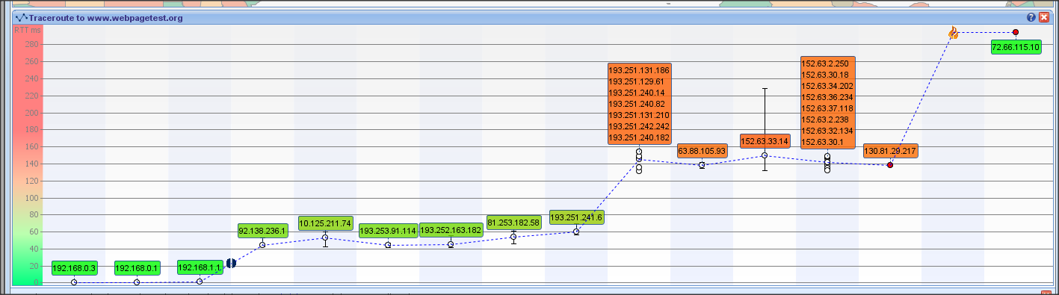The height and width of the screenshot is (295, 1059).
Task: Open the help icon in Traceroute panel
Action: (1031, 17)
